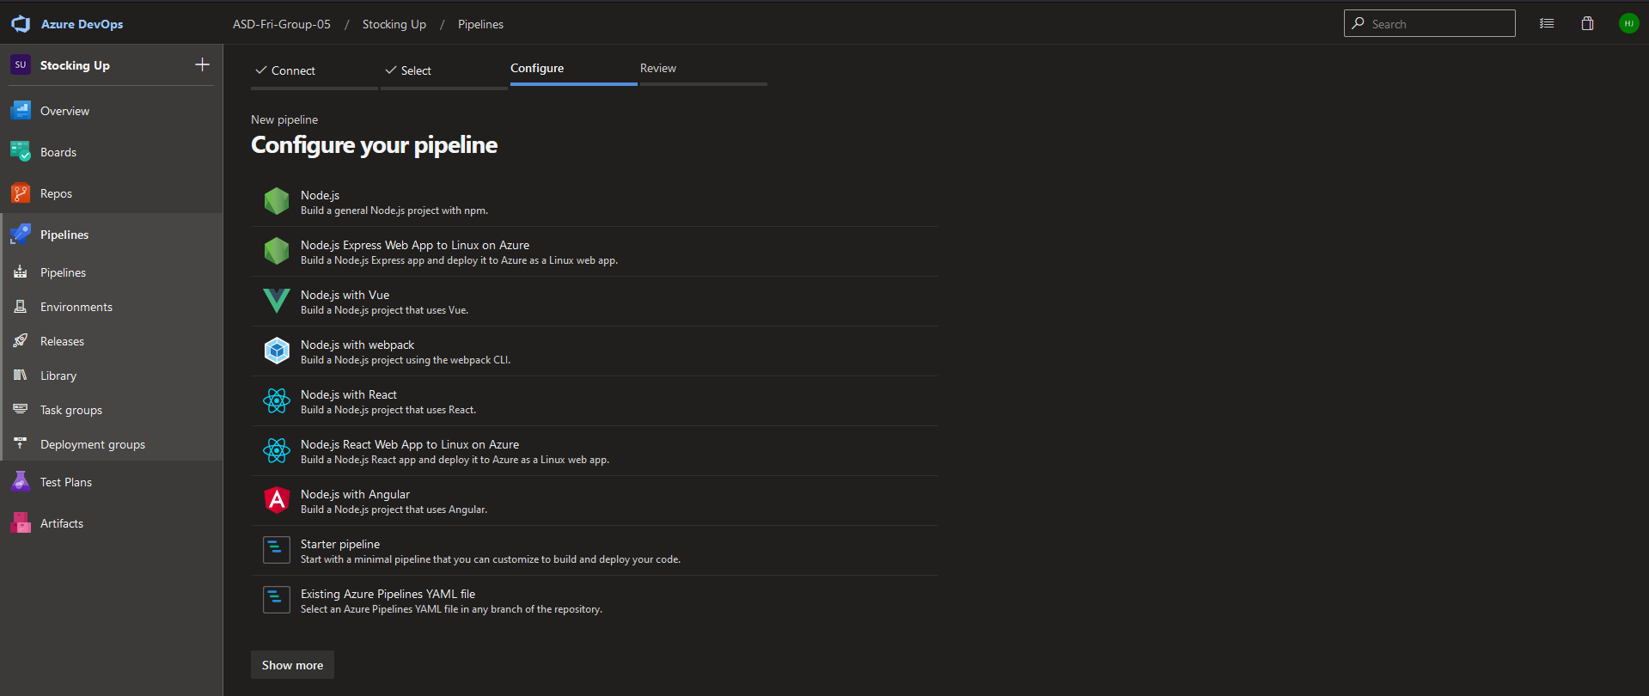Click the Library books icon
Image resolution: width=1649 pixels, height=696 pixels.
click(x=21, y=375)
